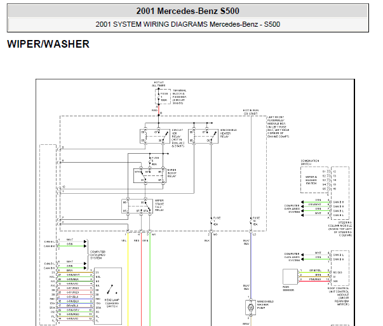This screenshot has height=326, width=383.
Task: Select the "Wiper Stage 1 & 2 Relay" label
Action: click(159, 205)
